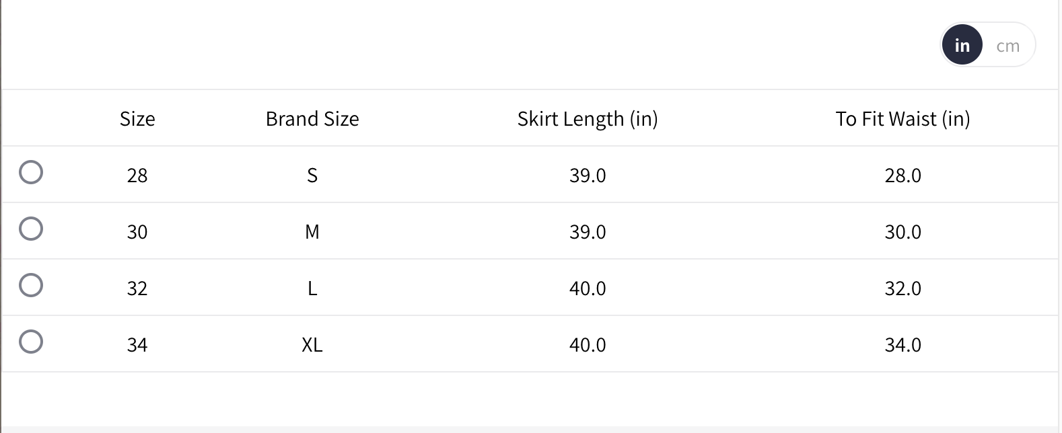Select the radio button for size 30
Image resolution: width=1062 pixels, height=433 pixels.
coord(31,229)
